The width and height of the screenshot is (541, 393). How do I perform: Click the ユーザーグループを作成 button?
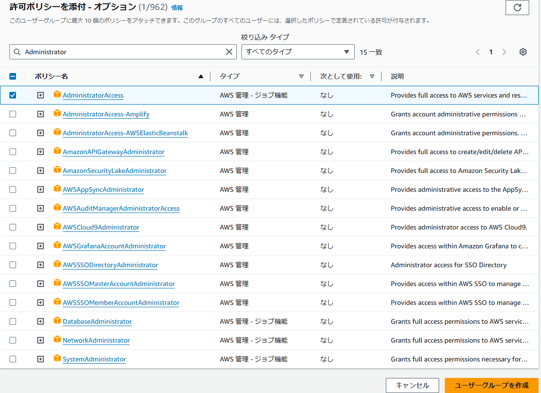pyautogui.click(x=491, y=385)
